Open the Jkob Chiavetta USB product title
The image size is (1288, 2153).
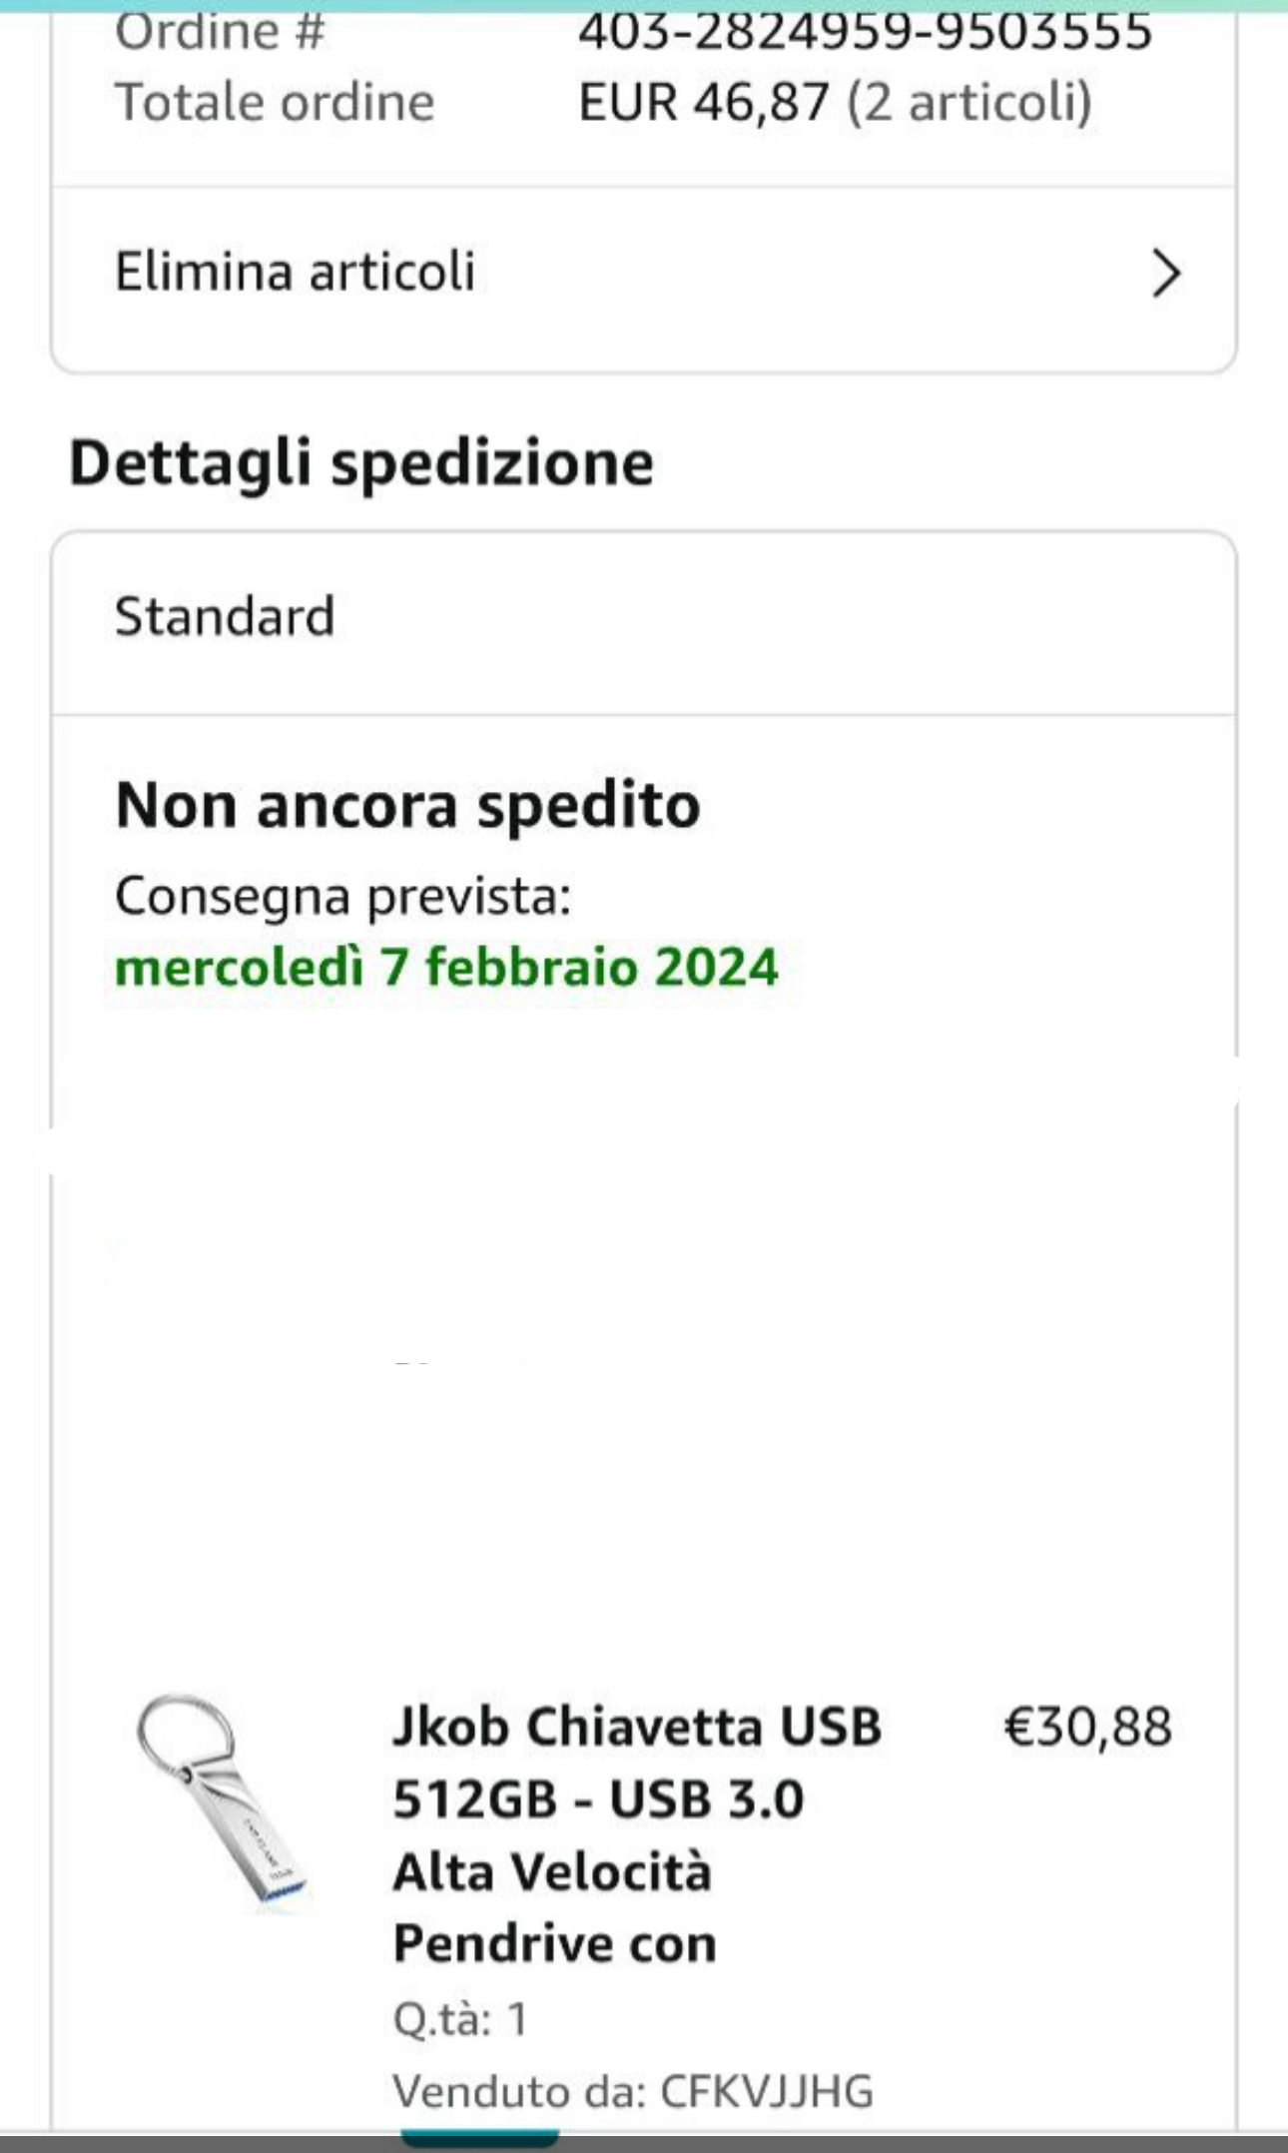click(636, 1834)
